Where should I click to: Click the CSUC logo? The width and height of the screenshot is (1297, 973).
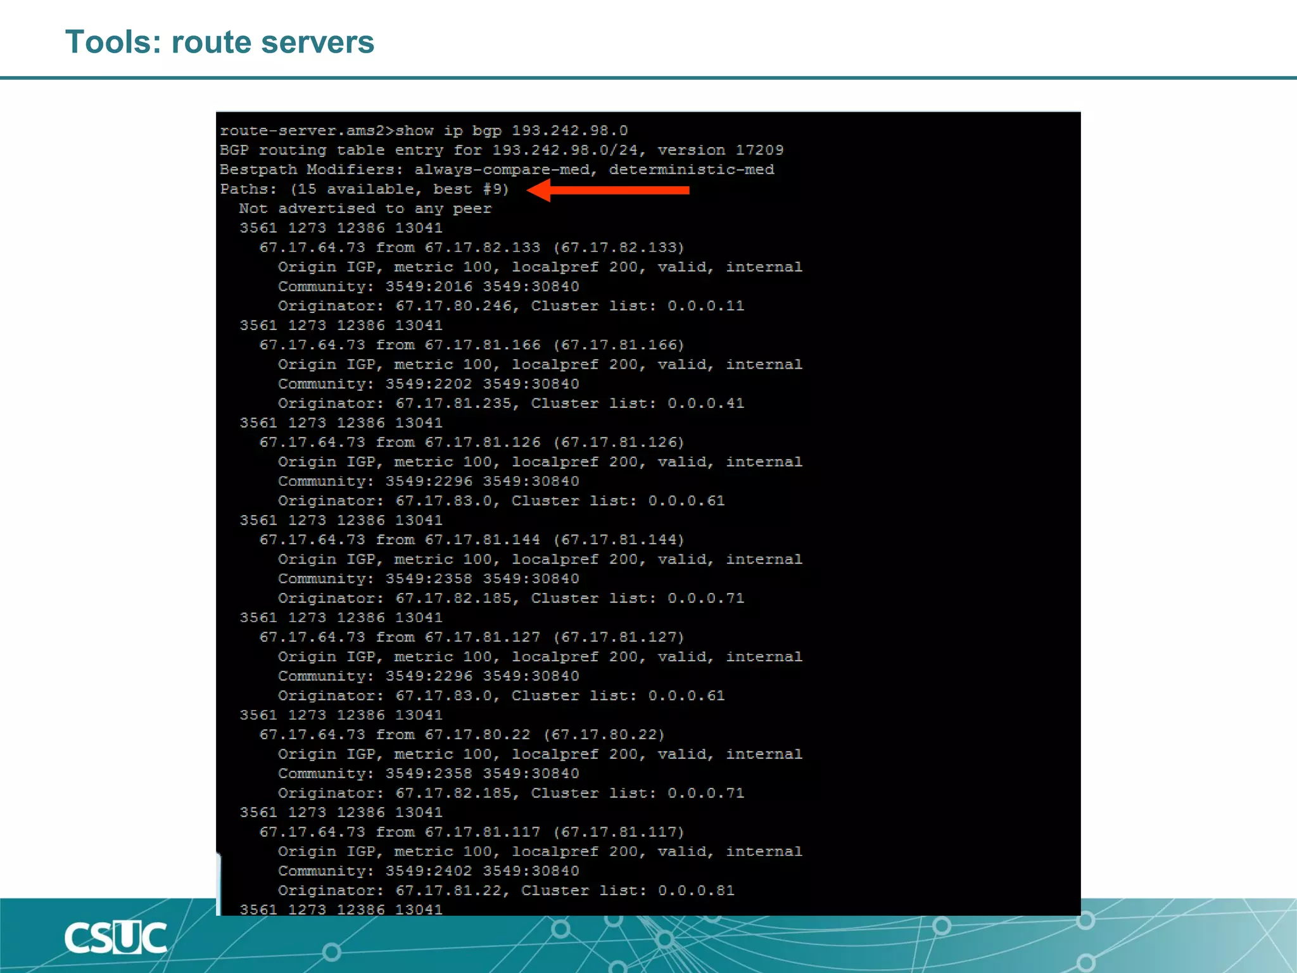pos(115,938)
